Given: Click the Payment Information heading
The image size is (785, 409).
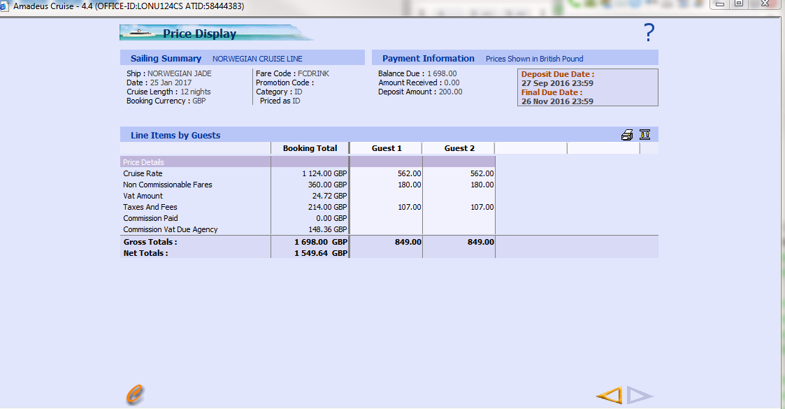Looking at the screenshot, I should 428,59.
